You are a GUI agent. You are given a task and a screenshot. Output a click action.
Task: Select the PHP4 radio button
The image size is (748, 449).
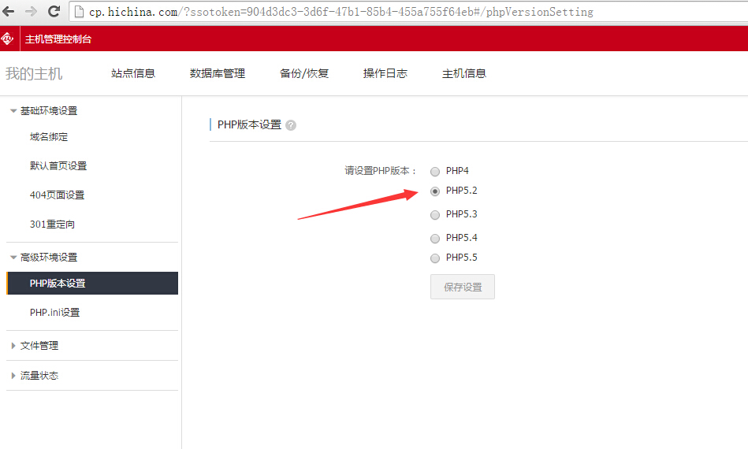pos(435,171)
